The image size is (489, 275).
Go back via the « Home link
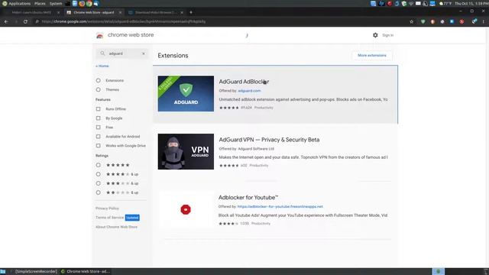click(102, 66)
